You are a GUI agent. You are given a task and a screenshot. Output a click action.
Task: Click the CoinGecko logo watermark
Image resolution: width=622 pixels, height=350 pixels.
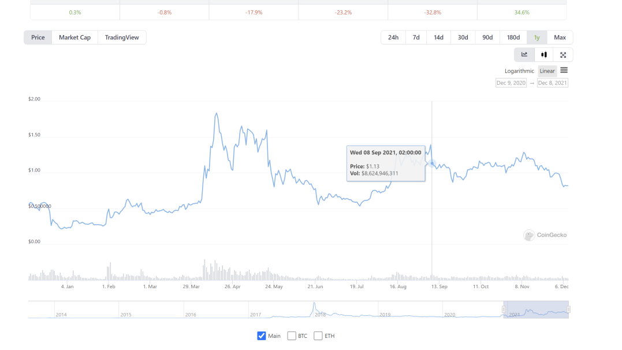click(x=545, y=235)
